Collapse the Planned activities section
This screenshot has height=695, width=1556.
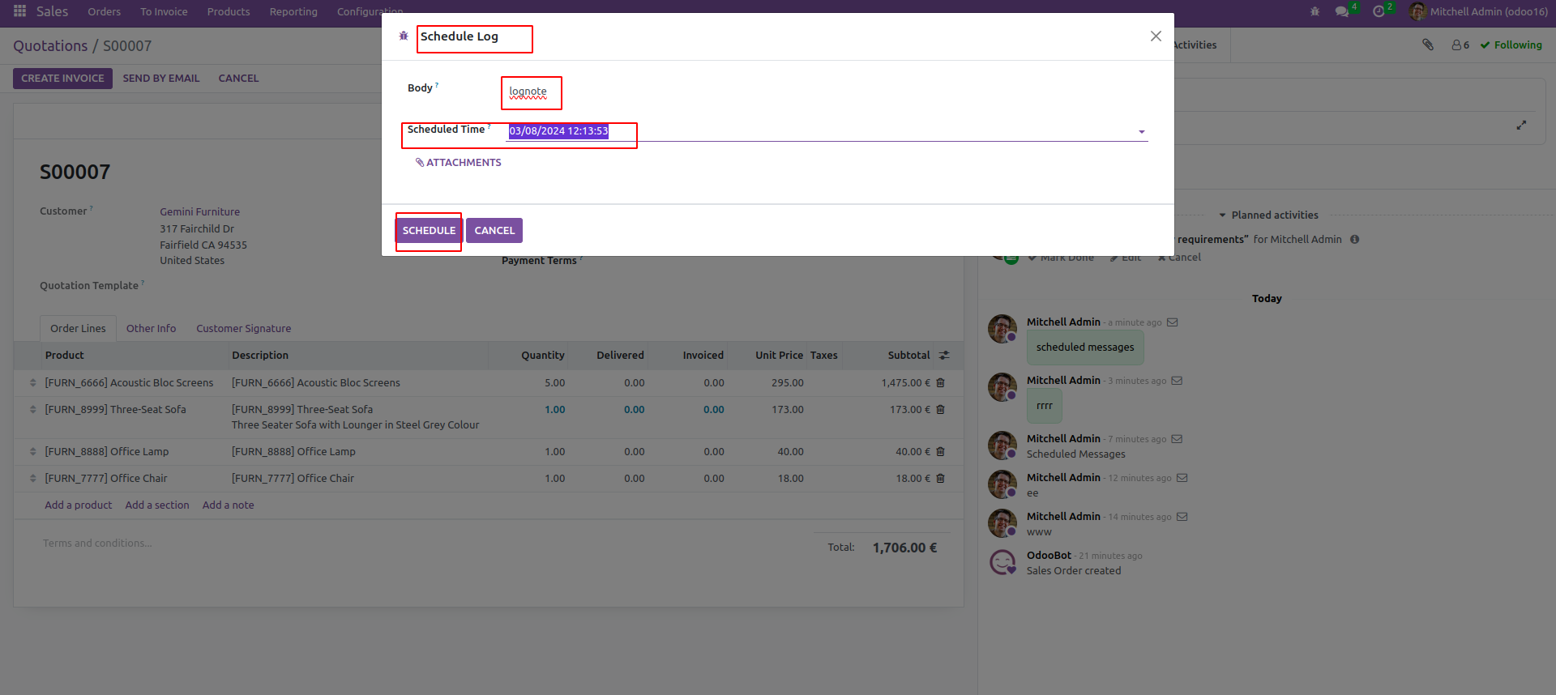(1268, 215)
